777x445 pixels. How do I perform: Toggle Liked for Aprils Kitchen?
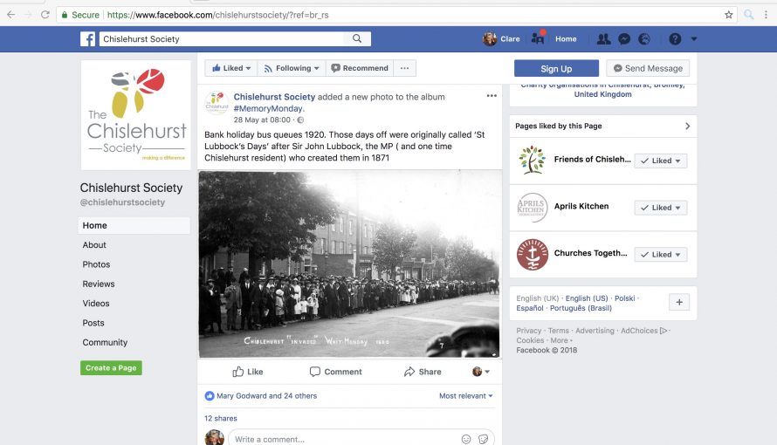pos(661,208)
